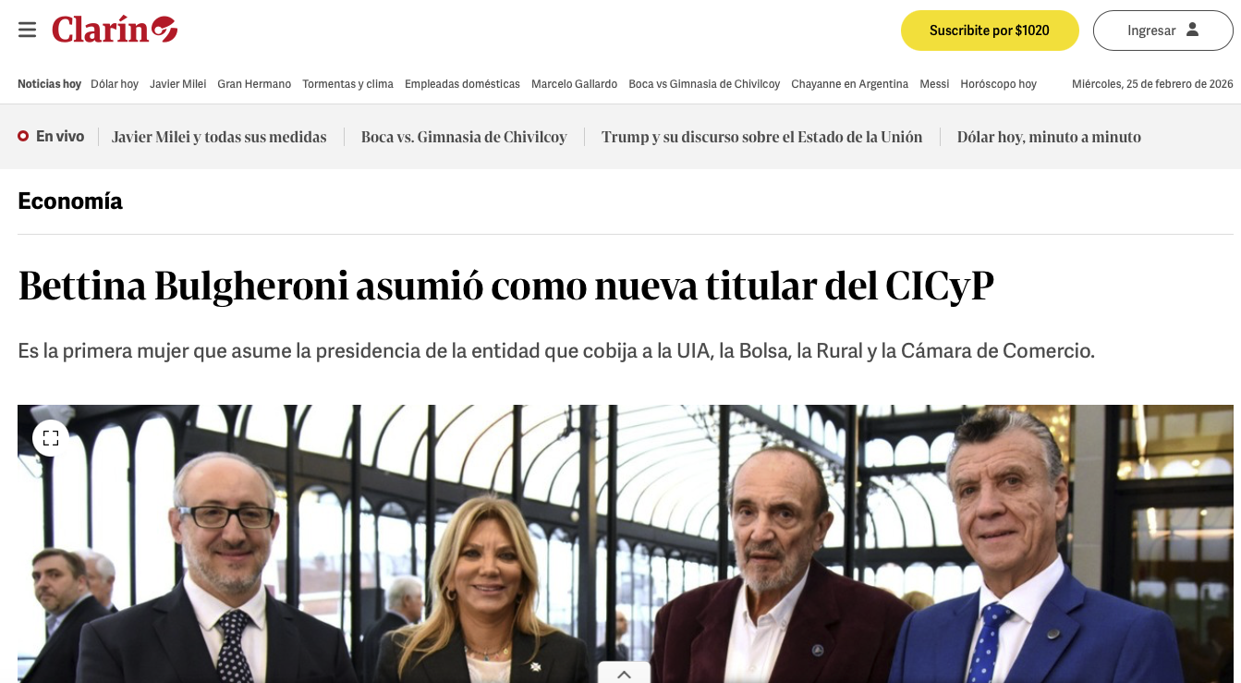
Task: Expand the bottom chevron up tab
Action: [624, 674]
